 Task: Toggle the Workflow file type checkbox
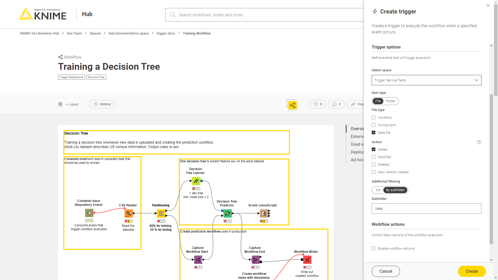coord(374,117)
